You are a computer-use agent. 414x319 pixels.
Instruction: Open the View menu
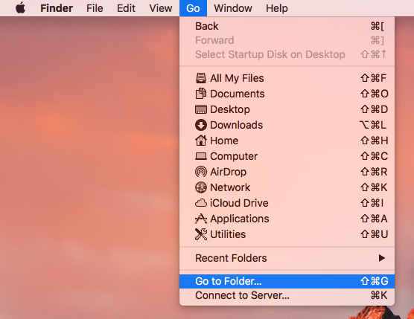point(161,8)
